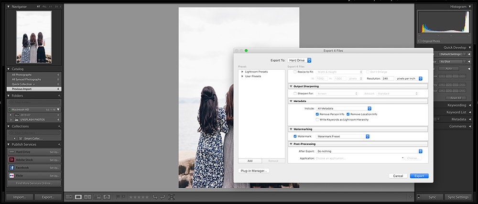
Task: Select Previous Import in Catalog
Action: 34,89
